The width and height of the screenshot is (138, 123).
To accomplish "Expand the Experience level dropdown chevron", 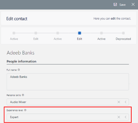I will coord(126,117).
